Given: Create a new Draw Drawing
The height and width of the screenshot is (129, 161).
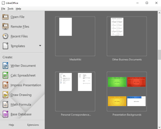Looking at the screenshot, I should pos(21,95).
